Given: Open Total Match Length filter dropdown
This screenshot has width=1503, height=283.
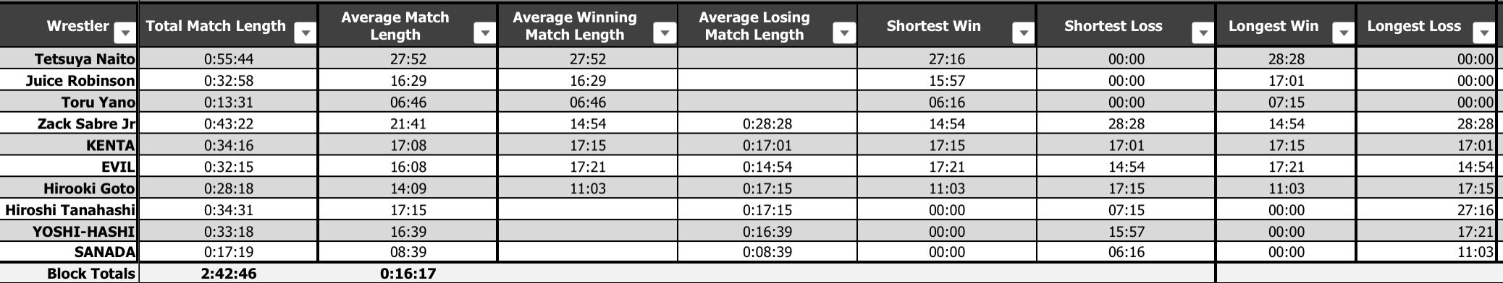Looking at the screenshot, I should tap(306, 33).
